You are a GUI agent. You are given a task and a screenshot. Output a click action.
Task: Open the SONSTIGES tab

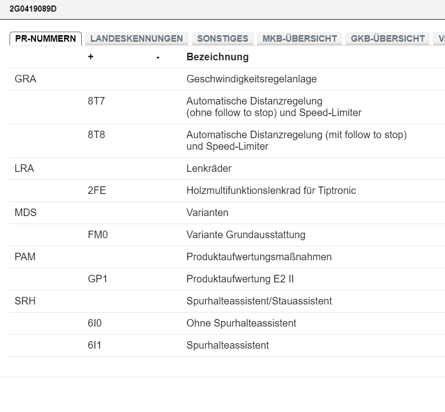coord(222,39)
